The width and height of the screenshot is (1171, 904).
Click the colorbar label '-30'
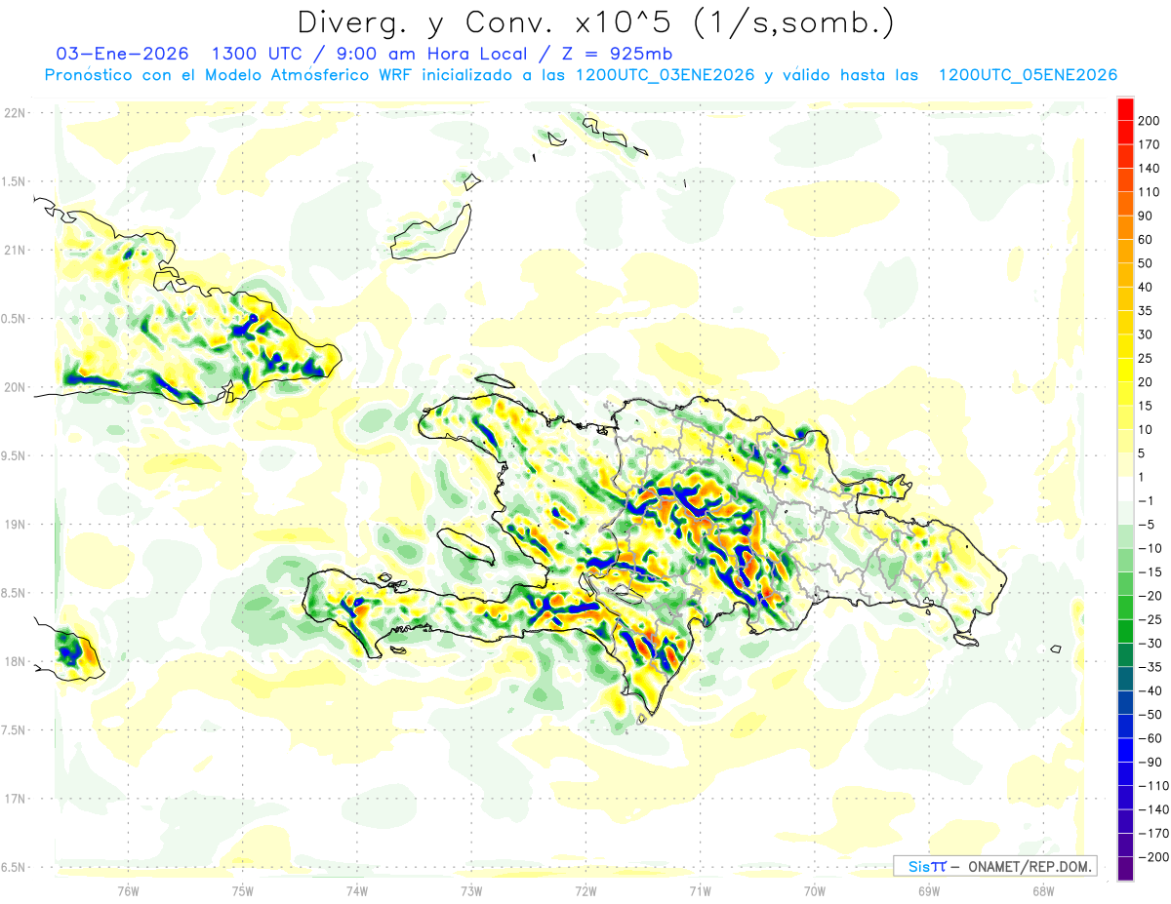pos(1150,643)
